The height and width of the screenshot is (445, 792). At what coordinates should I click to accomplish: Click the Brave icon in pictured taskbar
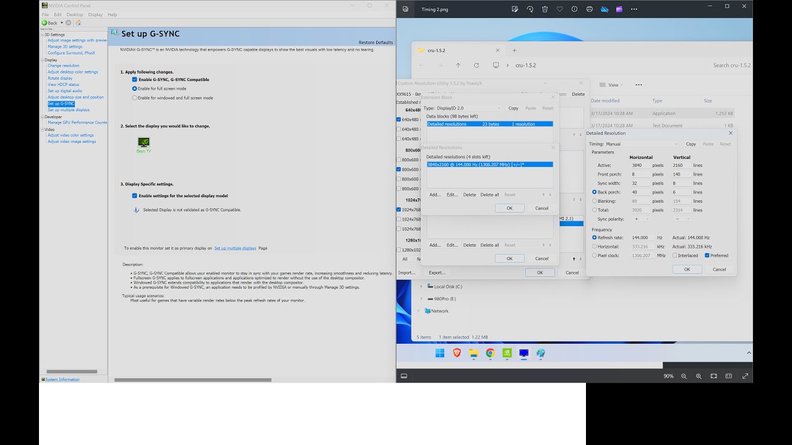click(x=457, y=353)
